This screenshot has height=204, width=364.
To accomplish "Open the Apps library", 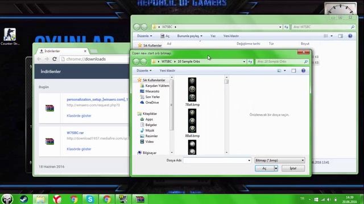I will click(x=147, y=120).
